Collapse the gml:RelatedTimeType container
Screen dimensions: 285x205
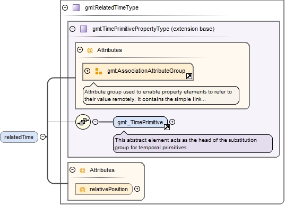click(65, 7)
